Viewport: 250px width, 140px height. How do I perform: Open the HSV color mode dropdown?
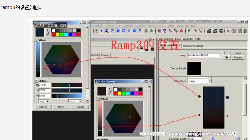coord(44,101)
